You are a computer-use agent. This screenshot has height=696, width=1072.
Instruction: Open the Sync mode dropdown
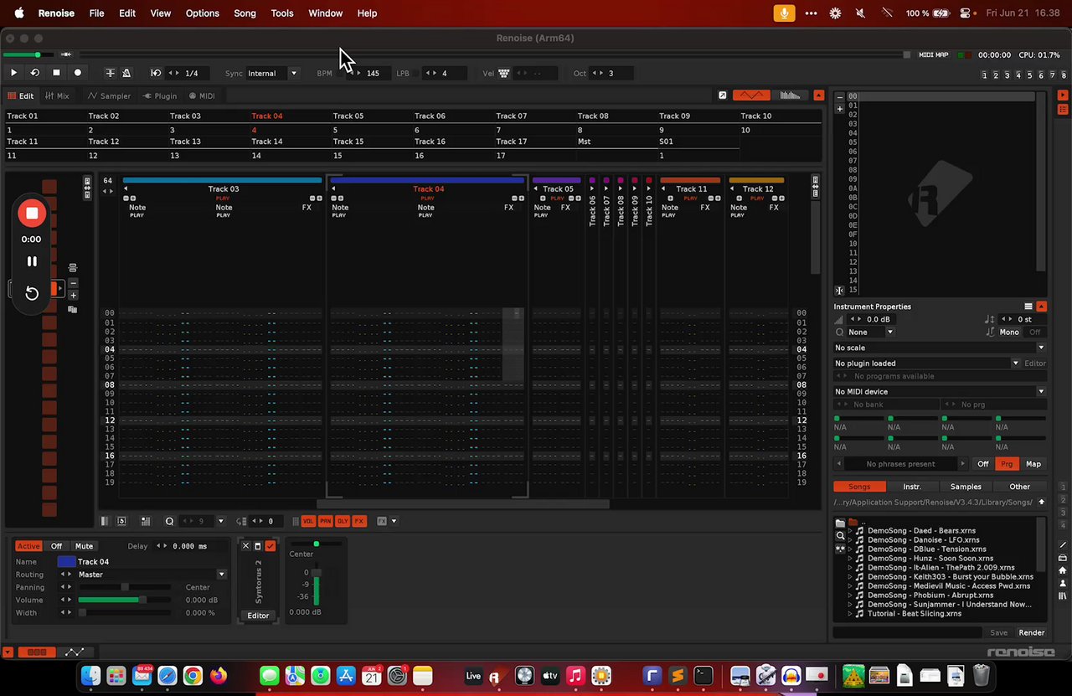click(272, 73)
